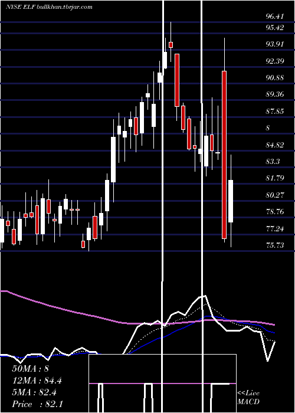Click the 77.24 price axis label
Viewport: 295px width, 413px height.
(x=275, y=228)
